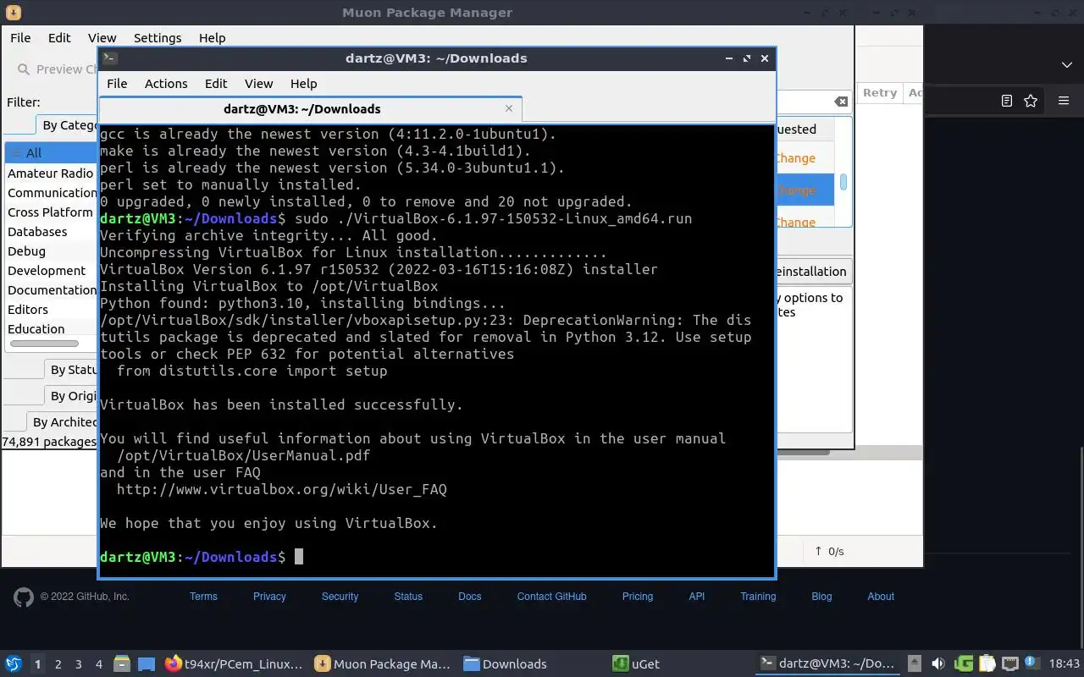Switch to workspace 2 in the pager
The height and width of the screenshot is (677, 1084).
58,664
